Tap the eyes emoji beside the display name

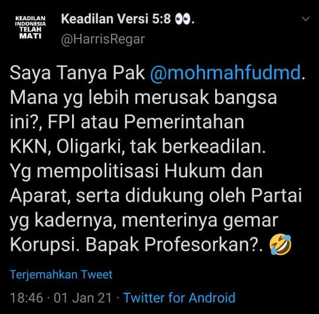(x=183, y=19)
